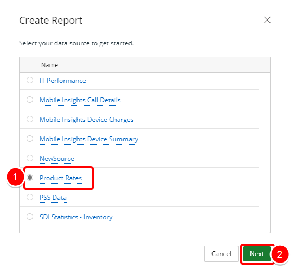Pick Mobile Insights Device Summary radio button
The image size is (296, 275).
30,139
